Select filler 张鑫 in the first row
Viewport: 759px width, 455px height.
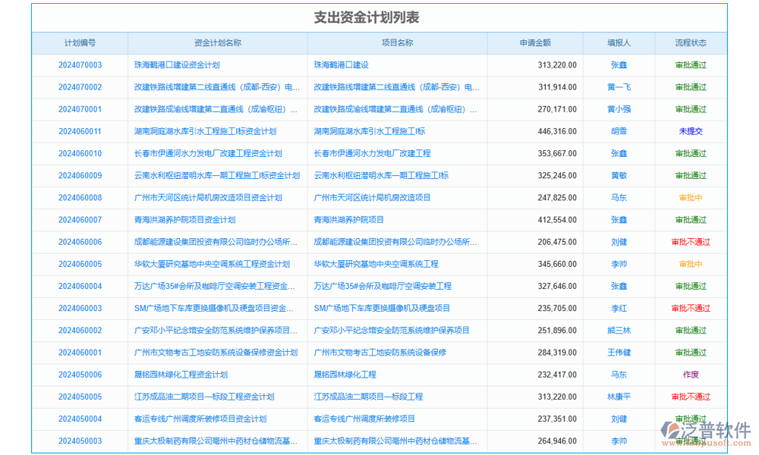[x=619, y=64]
